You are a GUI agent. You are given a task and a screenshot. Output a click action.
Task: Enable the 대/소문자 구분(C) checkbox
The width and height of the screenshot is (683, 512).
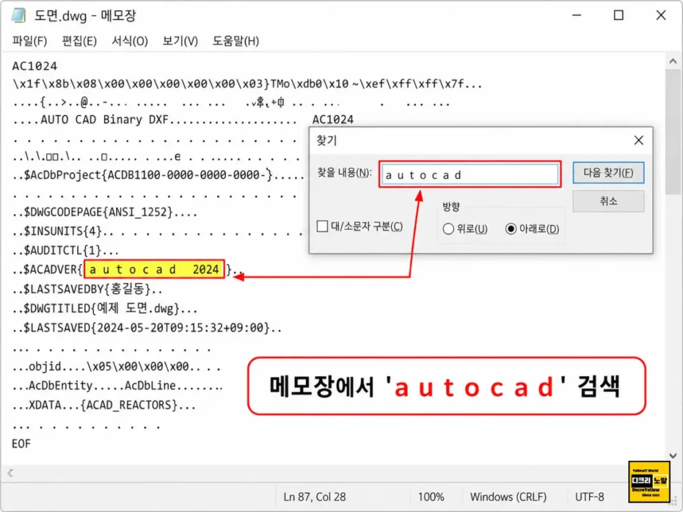(x=322, y=227)
